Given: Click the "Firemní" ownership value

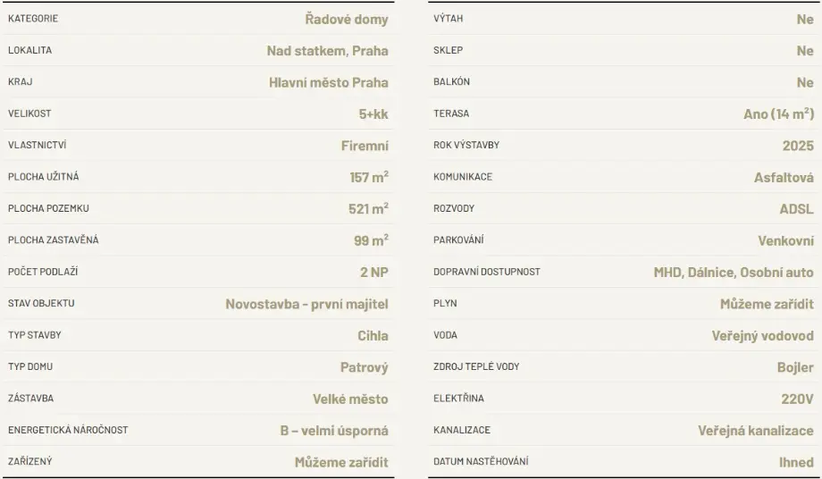Looking at the screenshot, I should point(365,146).
